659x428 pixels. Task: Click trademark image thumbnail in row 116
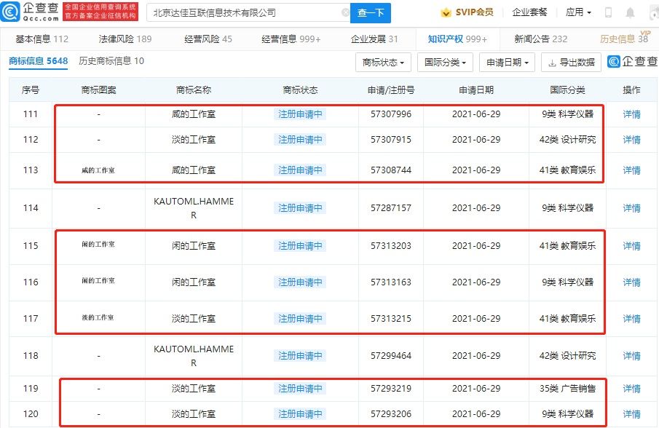pos(98,280)
